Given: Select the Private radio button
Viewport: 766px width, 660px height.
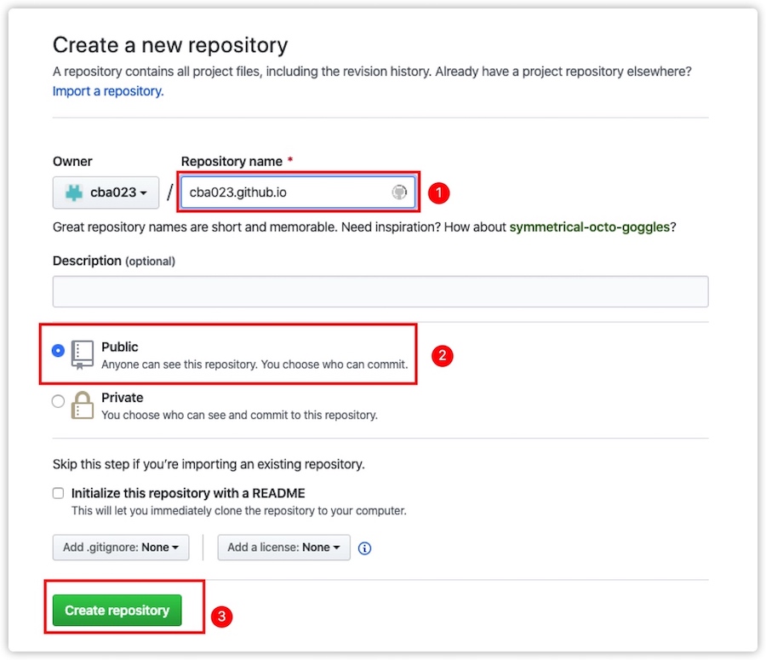Looking at the screenshot, I should (58, 401).
